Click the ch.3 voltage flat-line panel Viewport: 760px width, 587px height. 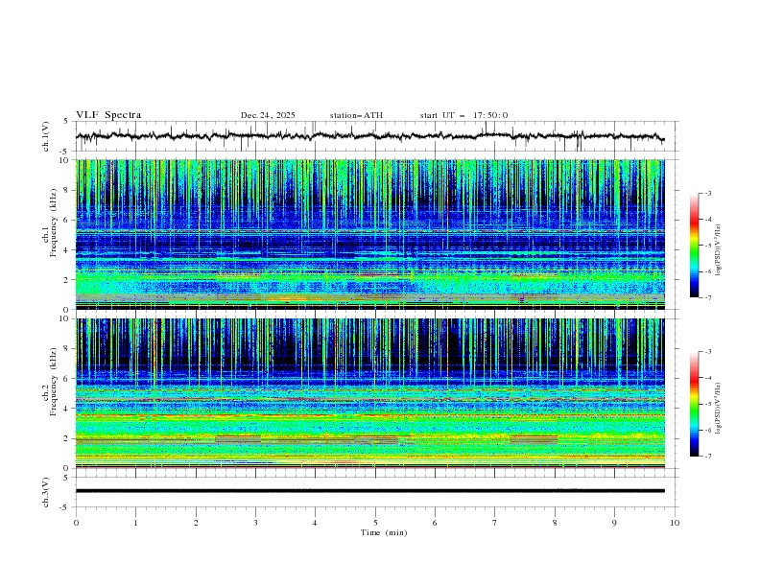377,492
